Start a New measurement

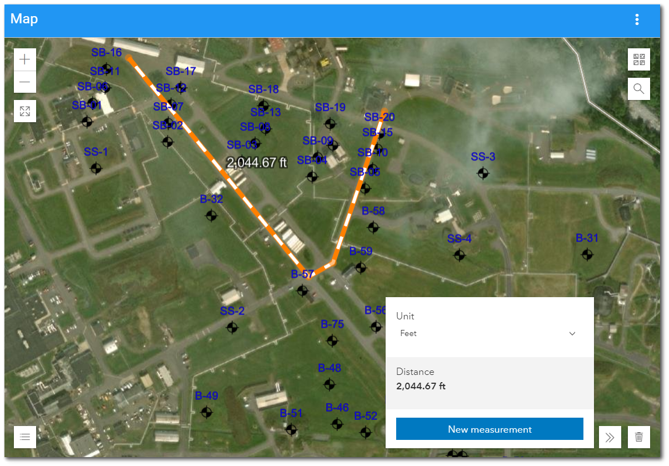(x=490, y=429)
